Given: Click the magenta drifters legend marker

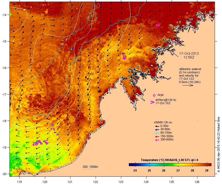Looking at the screenshot, I should pos(152,102).
